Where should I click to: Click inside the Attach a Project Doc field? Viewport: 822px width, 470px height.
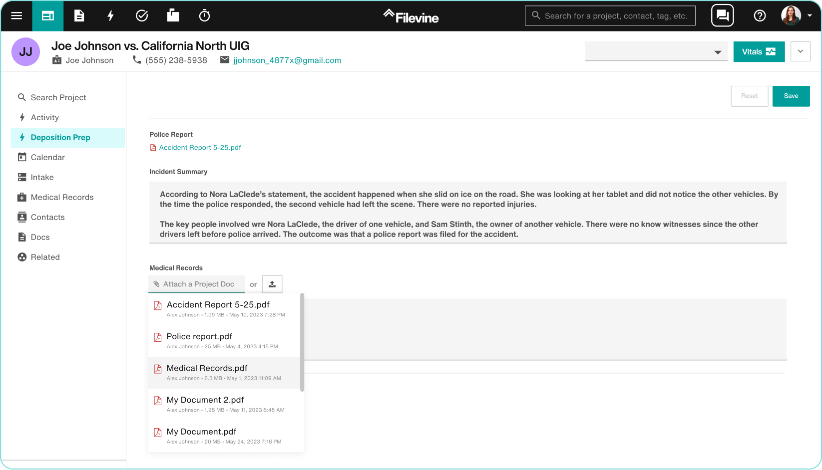coord(199,284)
